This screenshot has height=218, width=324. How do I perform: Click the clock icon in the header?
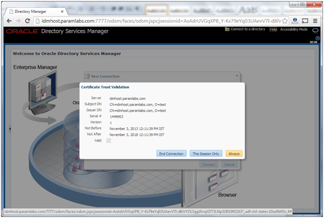(x=318, y=38)
